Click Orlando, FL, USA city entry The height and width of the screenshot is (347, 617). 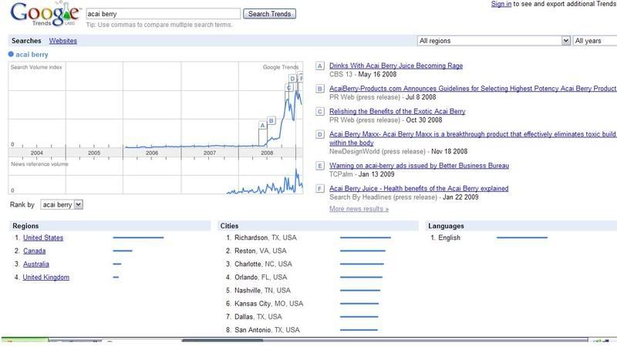click(x=261, y=278)
